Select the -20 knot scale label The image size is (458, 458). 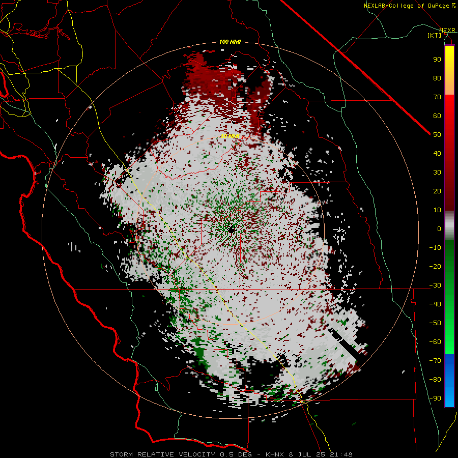coord(435,266)
